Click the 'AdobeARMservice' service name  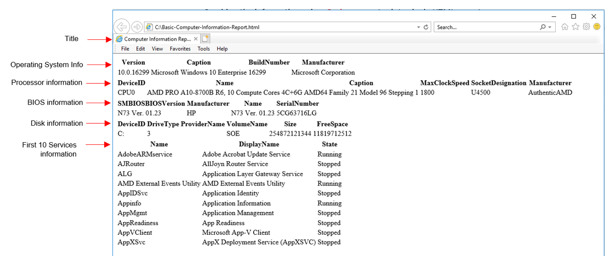coord(145,155)
